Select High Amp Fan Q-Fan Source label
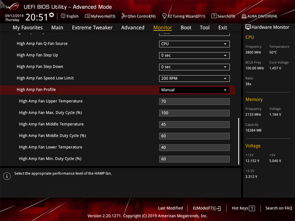The height and width of the screenshot is (221, 295). point(42,44)
